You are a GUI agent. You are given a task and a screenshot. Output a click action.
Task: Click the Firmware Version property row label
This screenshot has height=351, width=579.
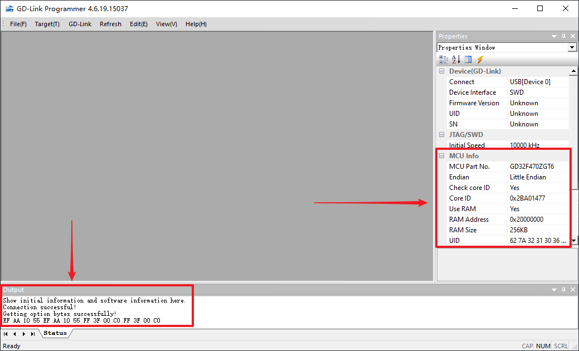(x=474, y=103)
